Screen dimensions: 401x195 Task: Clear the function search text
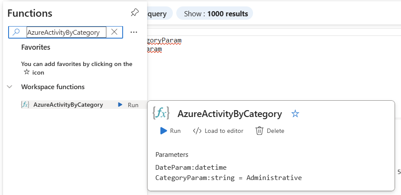tap(114, 32)
